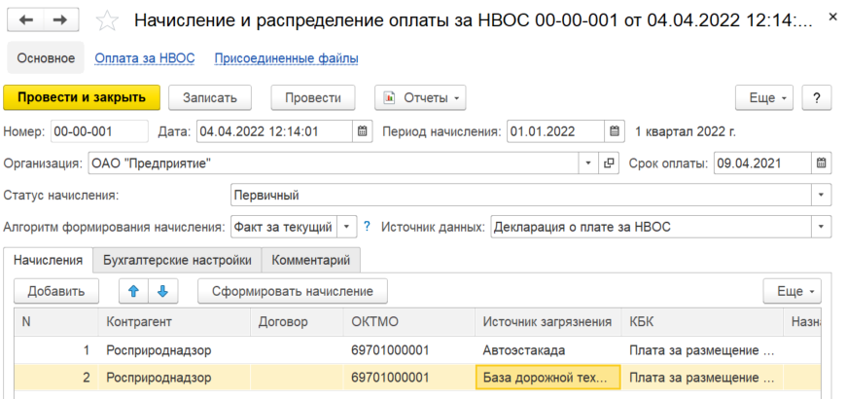Move row down with blue down arrow

coord(162,291)
